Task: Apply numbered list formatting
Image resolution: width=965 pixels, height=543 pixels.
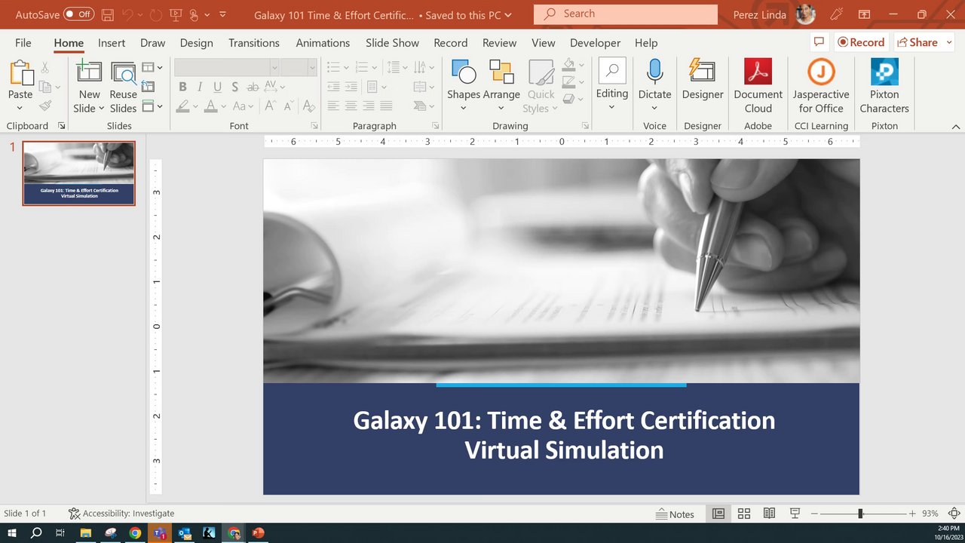Action: point(361,67)
